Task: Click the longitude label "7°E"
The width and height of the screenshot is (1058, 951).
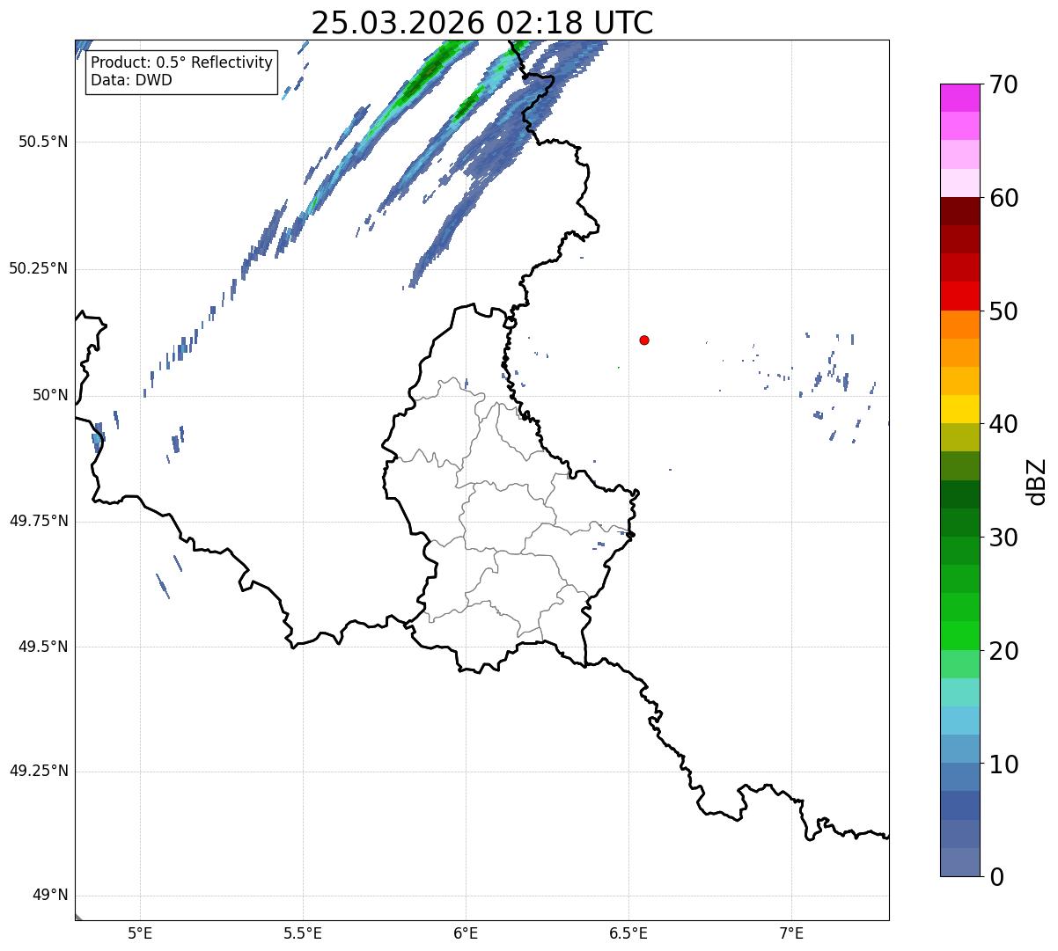Action: point(791,933)
